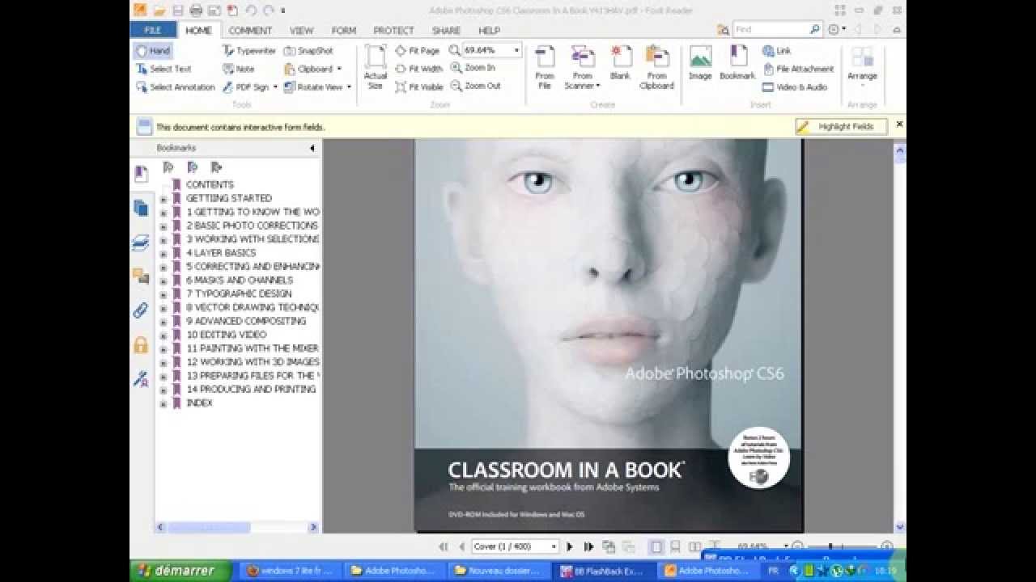Image resolution: width=1036 pixels, height=582 pixels.
Task: Create PDF From File
Action: point(545,67)
